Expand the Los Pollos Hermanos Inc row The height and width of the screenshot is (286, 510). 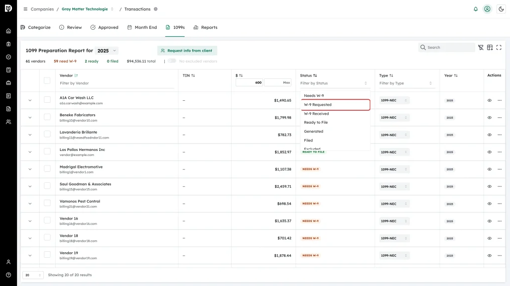pyautogui.click(x=30, y=152)
